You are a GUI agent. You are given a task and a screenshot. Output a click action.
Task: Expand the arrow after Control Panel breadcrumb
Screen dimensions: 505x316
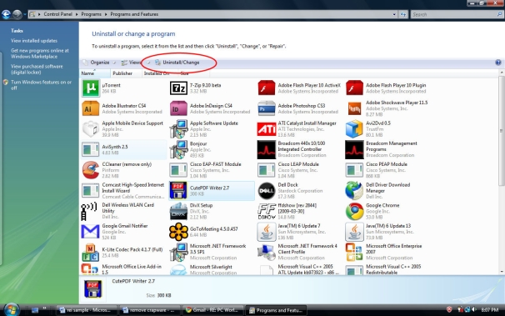click(77, 14)
